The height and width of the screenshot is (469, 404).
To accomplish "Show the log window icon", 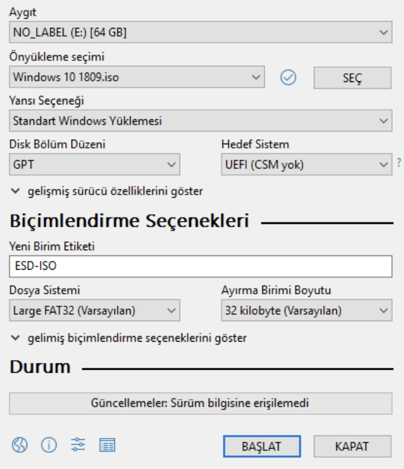I will 108,445.
